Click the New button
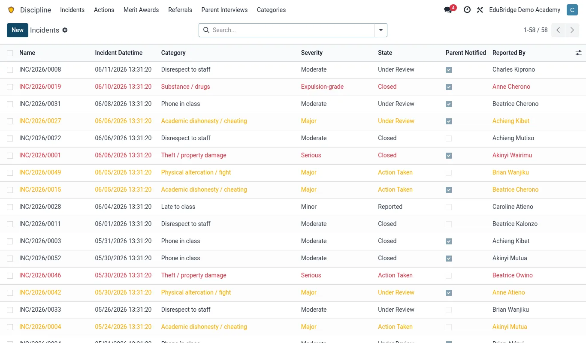 pos(18,30)
